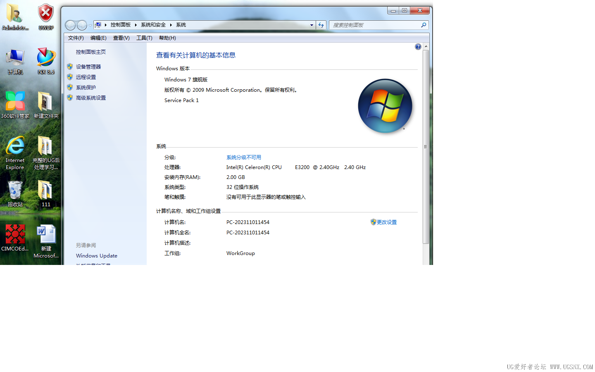
Task: Click the 计算机名 value PC-202311011454
Action: coord(248,222)
